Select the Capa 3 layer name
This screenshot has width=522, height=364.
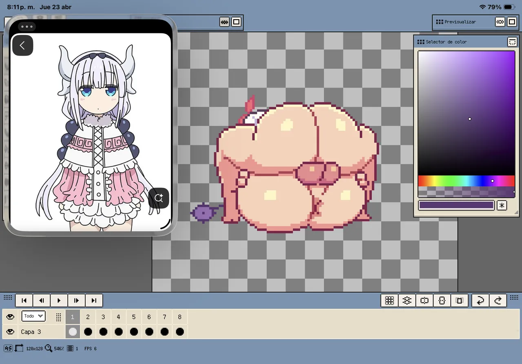pos(31,332)
